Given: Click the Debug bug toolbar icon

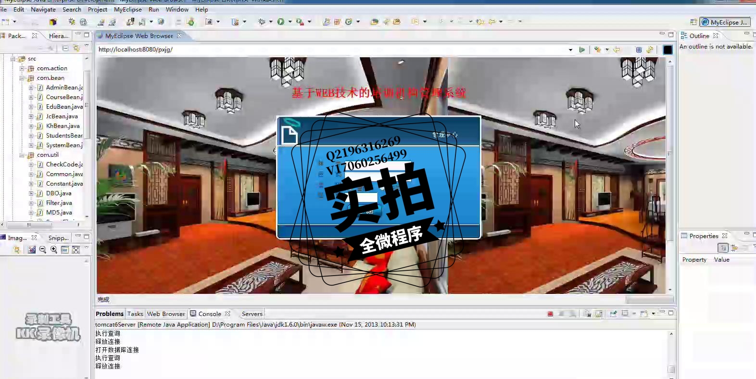Looking at the screenshot, I should tap(262, 22).
